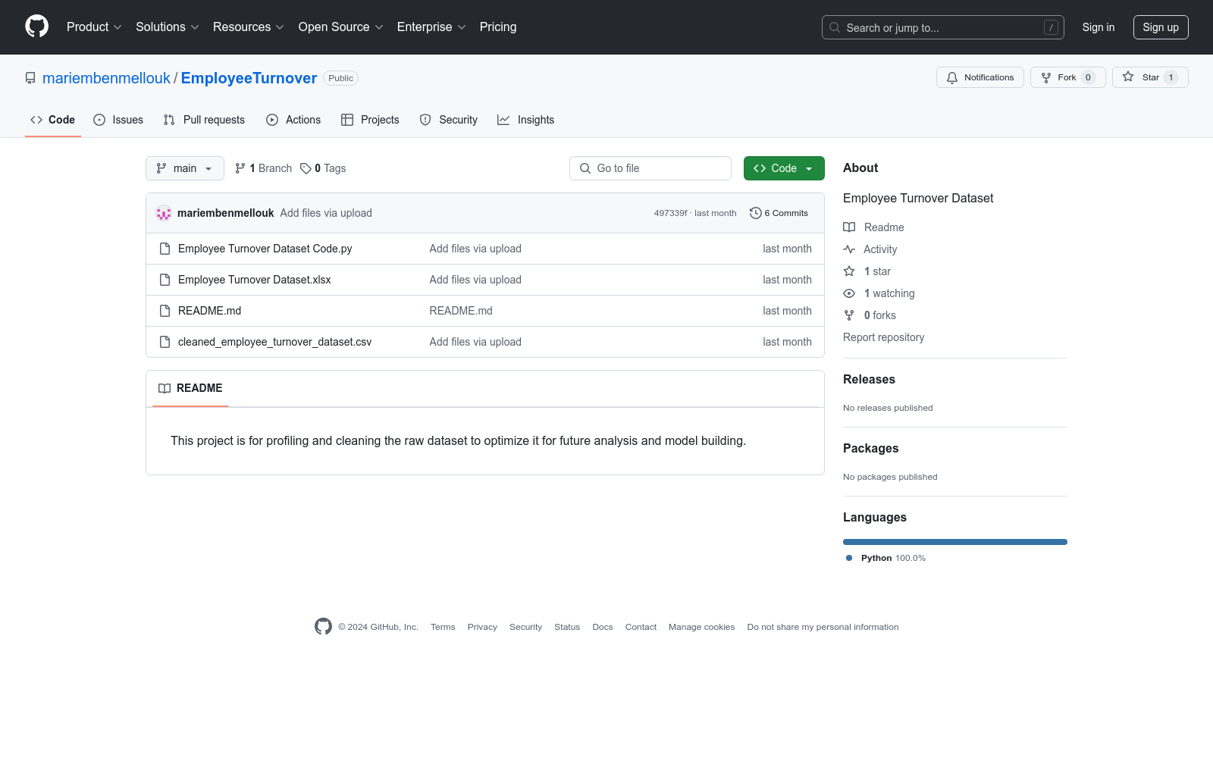Click the blue Python language bar

click(x=955, y=542)
